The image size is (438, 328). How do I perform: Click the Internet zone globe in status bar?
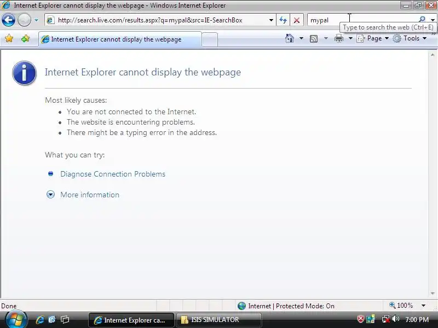tap(241, 306)
